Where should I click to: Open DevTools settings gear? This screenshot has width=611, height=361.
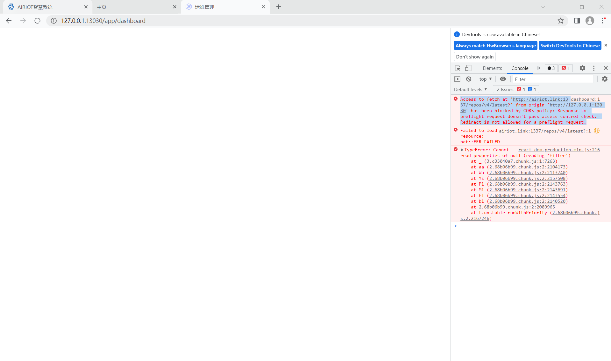pos(582,68)
